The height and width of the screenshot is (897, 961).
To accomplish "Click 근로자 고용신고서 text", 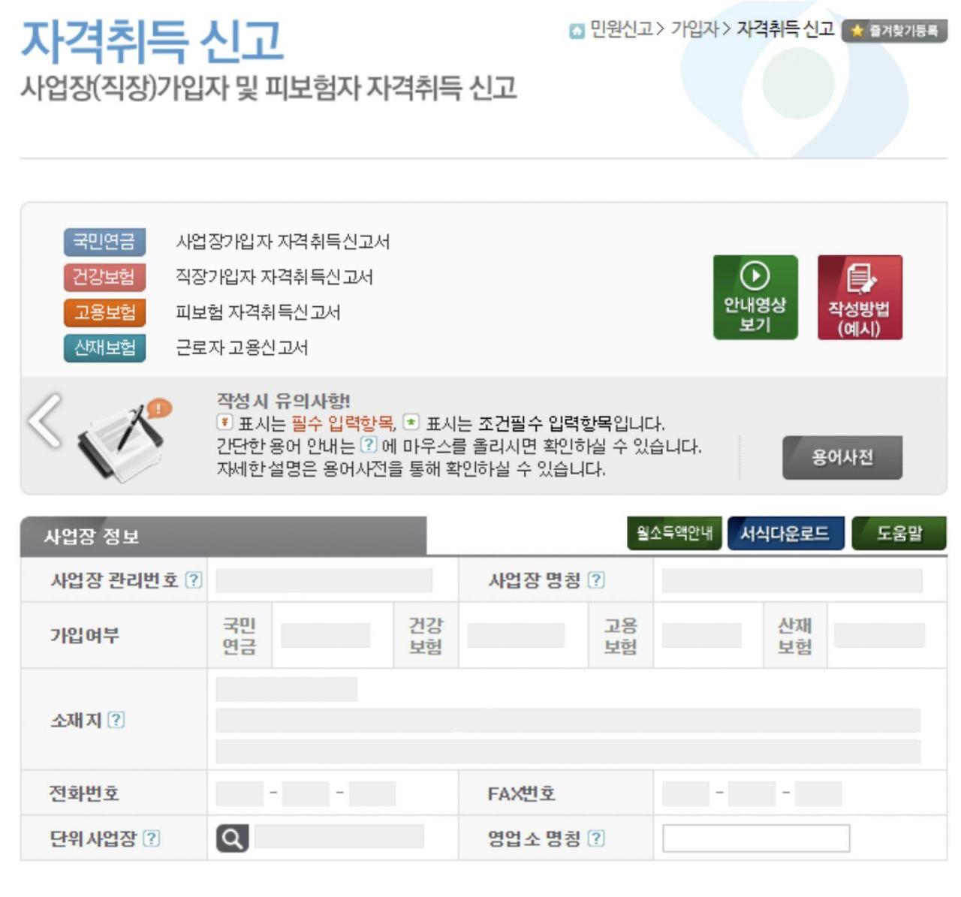I will pos(242,348).
